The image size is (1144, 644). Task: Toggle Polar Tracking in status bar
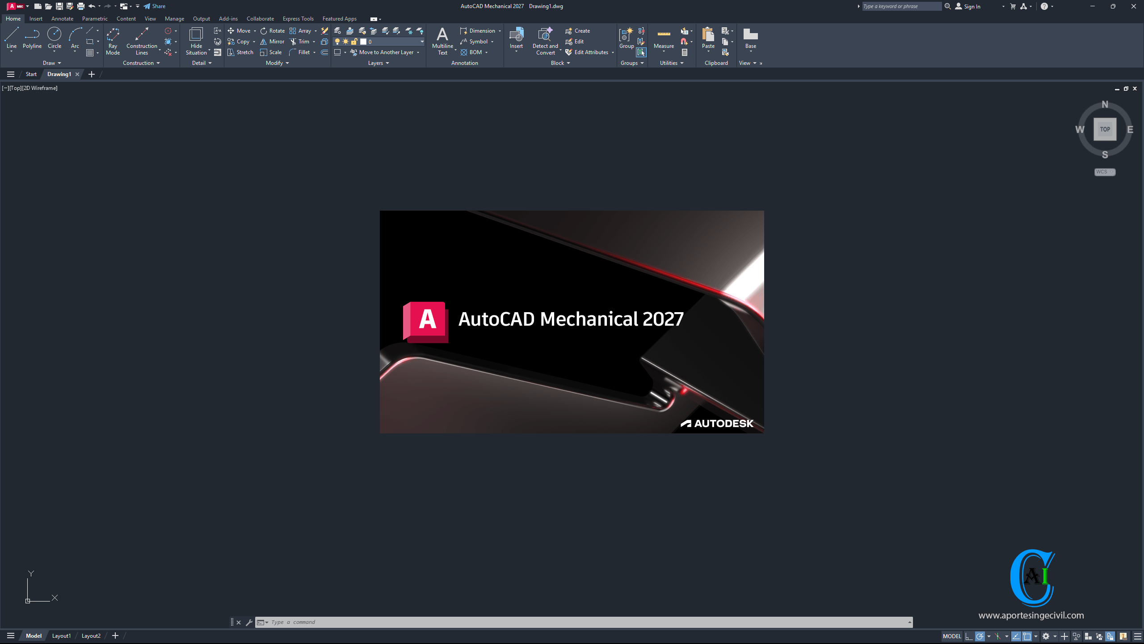tap(980, 636)
